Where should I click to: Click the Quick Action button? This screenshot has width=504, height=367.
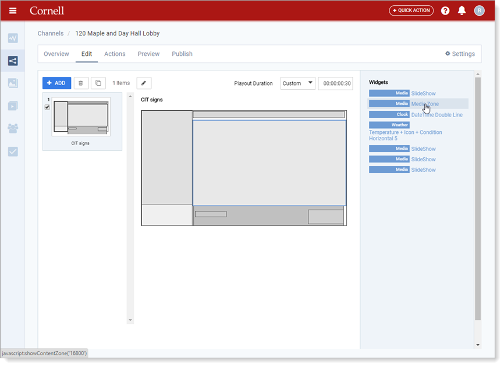pyautogui.click(x=411, y=10)
